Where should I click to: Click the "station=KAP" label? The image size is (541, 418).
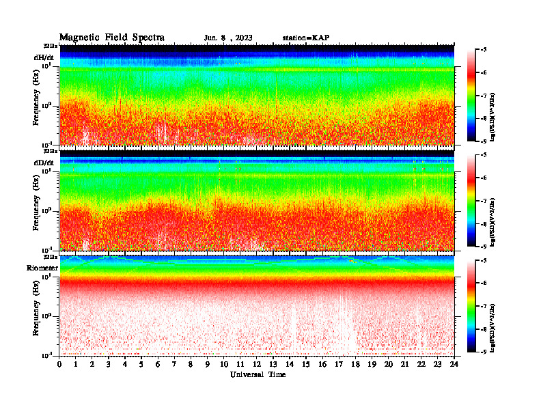point(306,38)
